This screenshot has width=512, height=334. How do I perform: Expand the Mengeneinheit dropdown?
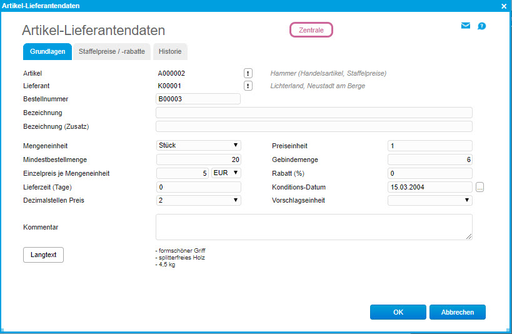pos(198,145)
